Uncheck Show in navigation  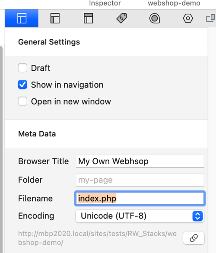(22, 85)
